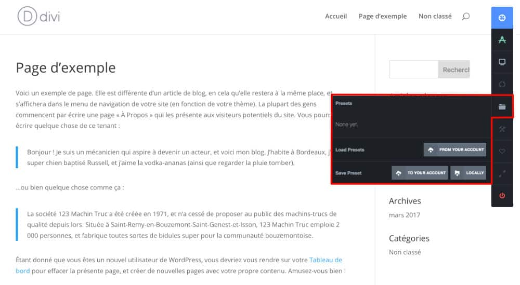Save preset locally

pos(468,173)
